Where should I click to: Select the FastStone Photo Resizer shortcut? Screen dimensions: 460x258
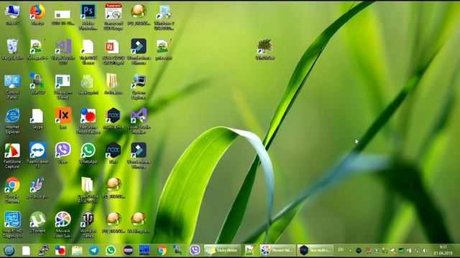(x=88, y=121)
